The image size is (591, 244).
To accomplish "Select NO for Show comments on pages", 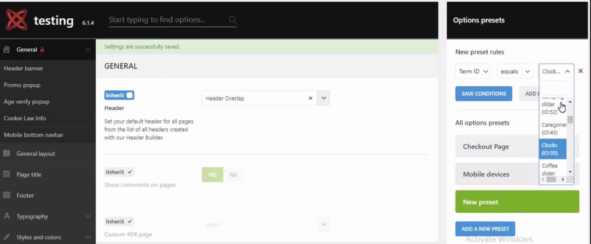I will (233, 174).
